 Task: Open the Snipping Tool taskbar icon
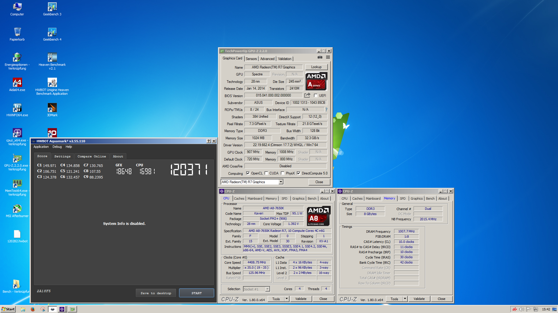(x=43, y=309)
